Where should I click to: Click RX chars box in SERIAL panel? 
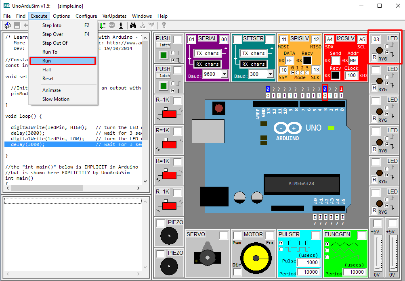[208, 64]
